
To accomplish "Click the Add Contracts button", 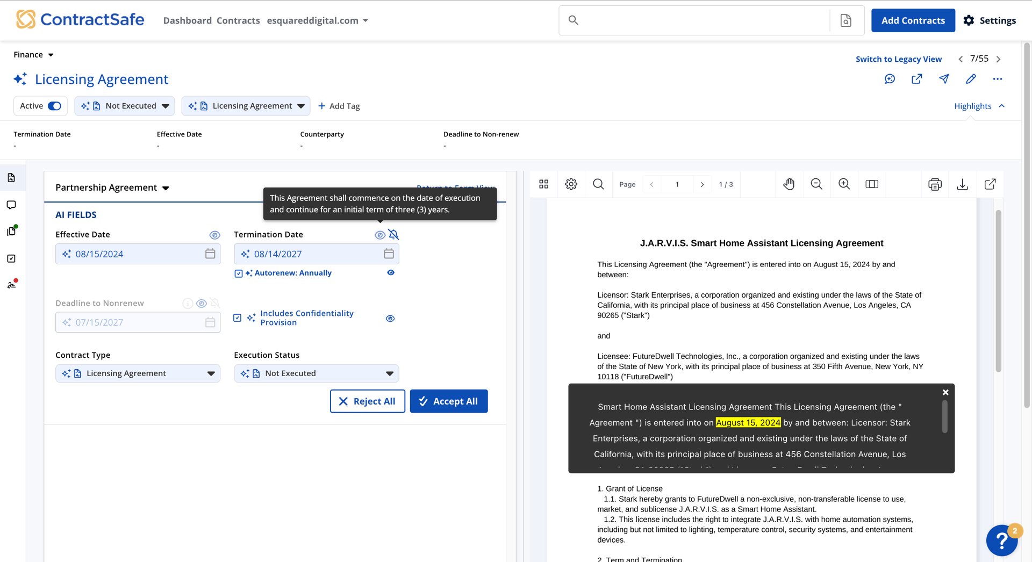I will pyautogui.click(x=913, y=20).
